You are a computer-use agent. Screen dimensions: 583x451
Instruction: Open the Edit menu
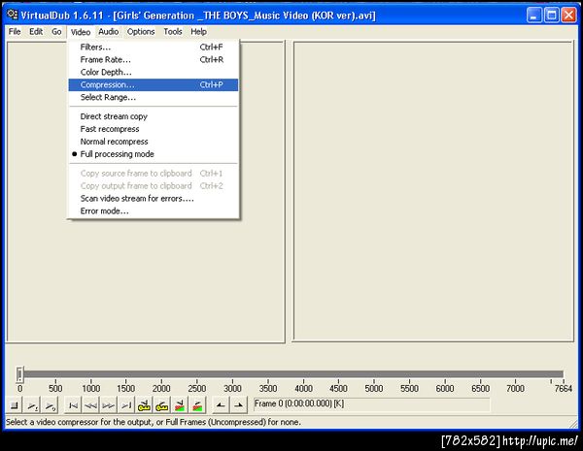tap(36, 32)
